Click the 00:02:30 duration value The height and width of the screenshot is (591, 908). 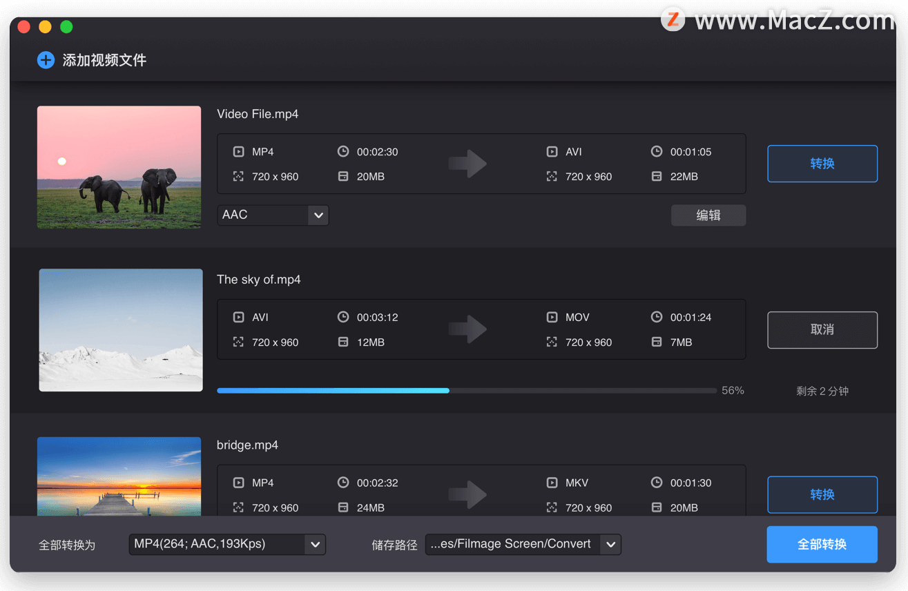[377, 152]
